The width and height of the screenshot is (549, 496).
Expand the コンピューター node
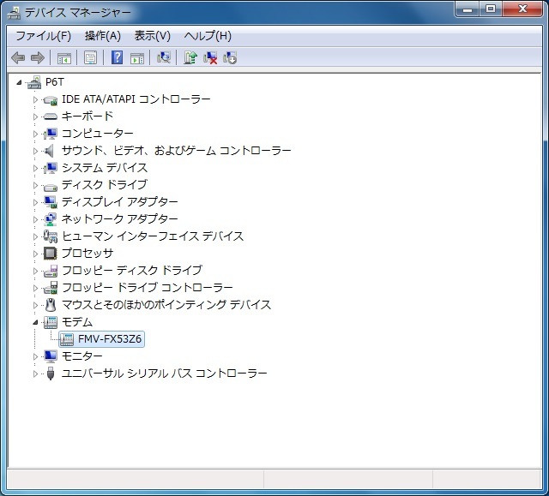[35, 134]
